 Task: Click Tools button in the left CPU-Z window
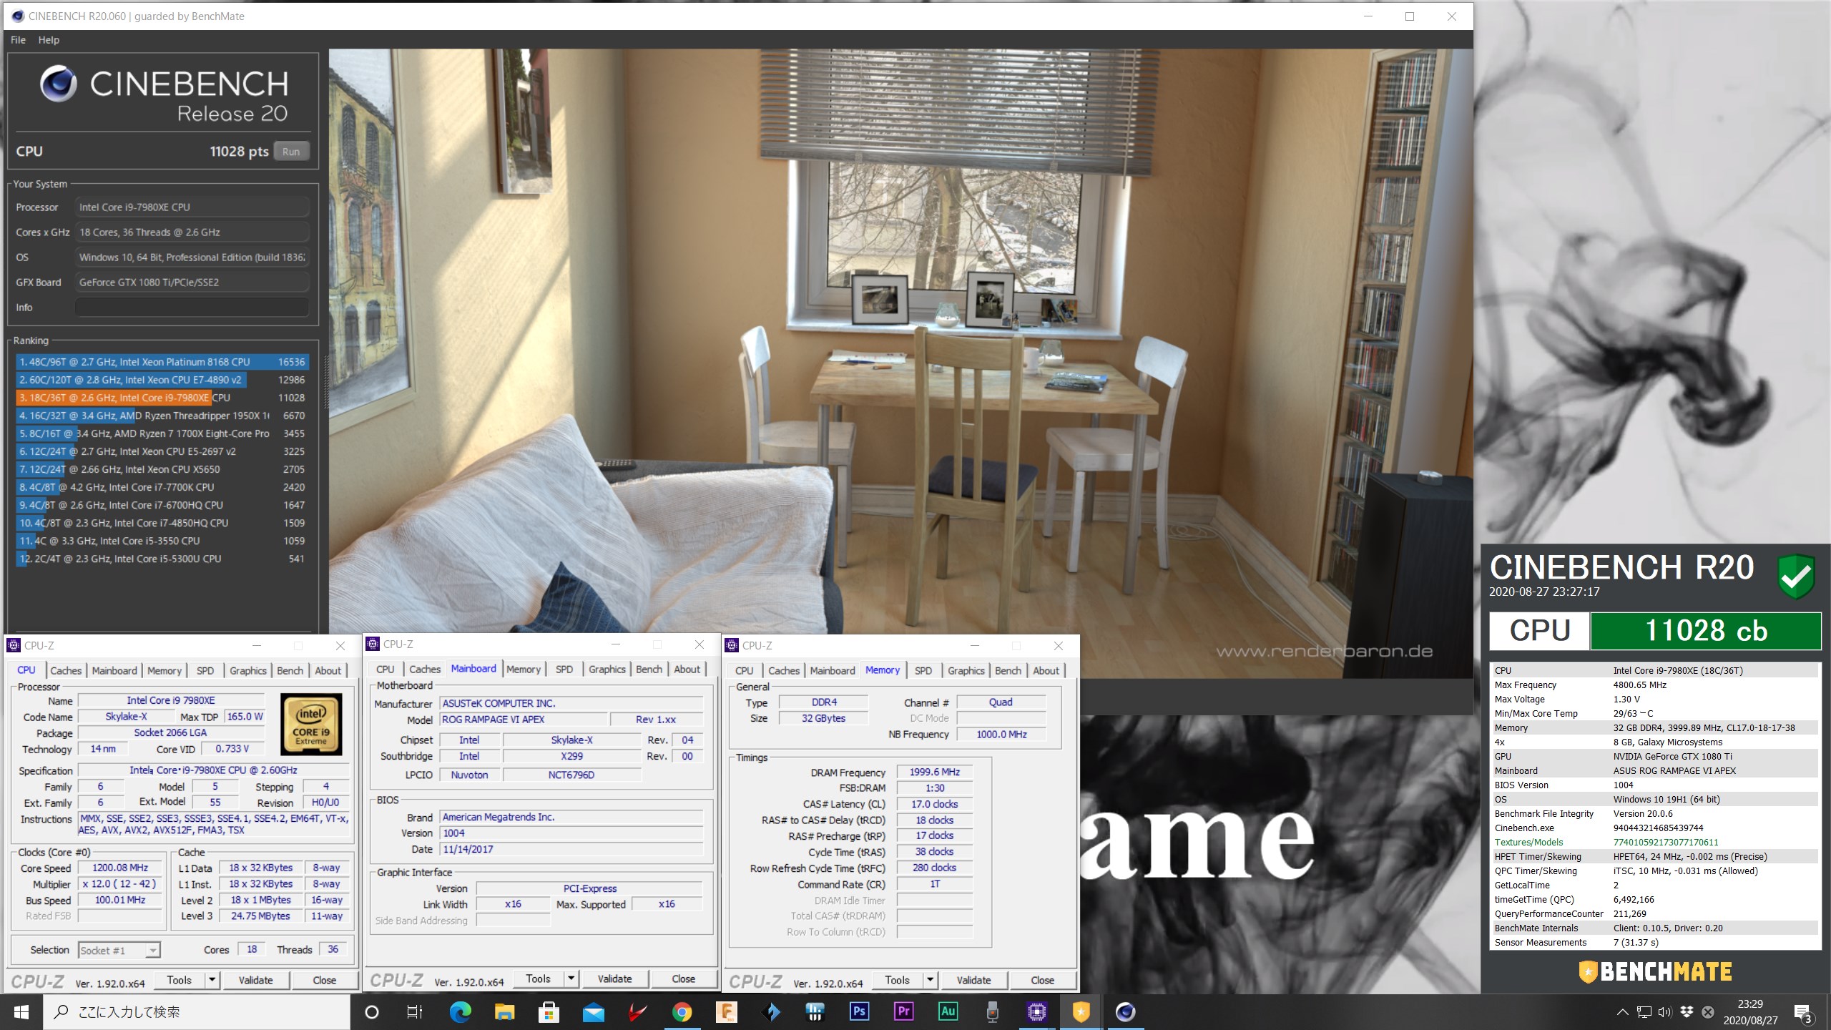coord(179,980)
